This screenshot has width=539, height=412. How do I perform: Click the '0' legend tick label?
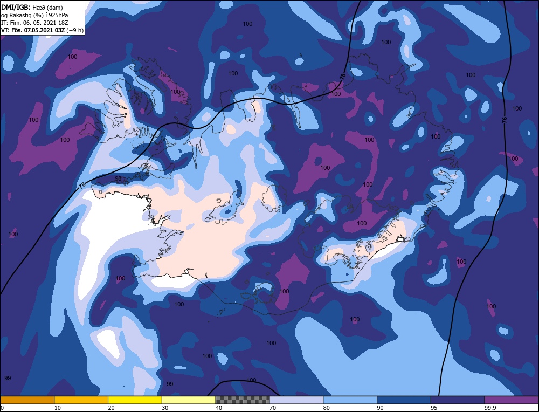2,408
